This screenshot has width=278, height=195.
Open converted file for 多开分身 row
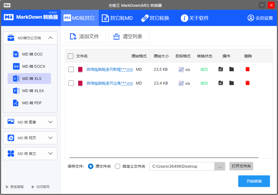pos(221,83)
